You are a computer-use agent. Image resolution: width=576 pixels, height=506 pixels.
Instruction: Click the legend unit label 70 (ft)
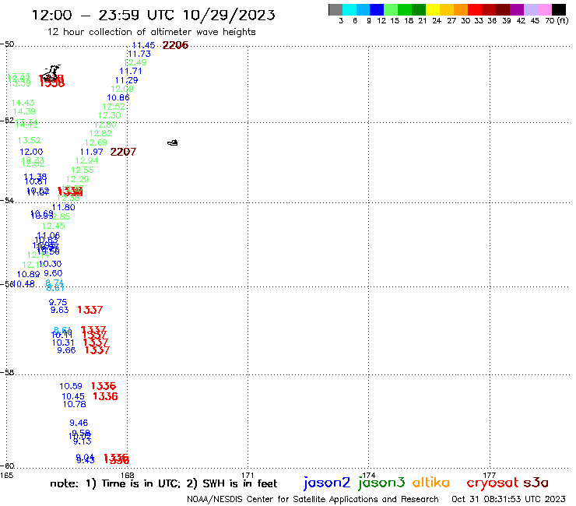(557, 20)
